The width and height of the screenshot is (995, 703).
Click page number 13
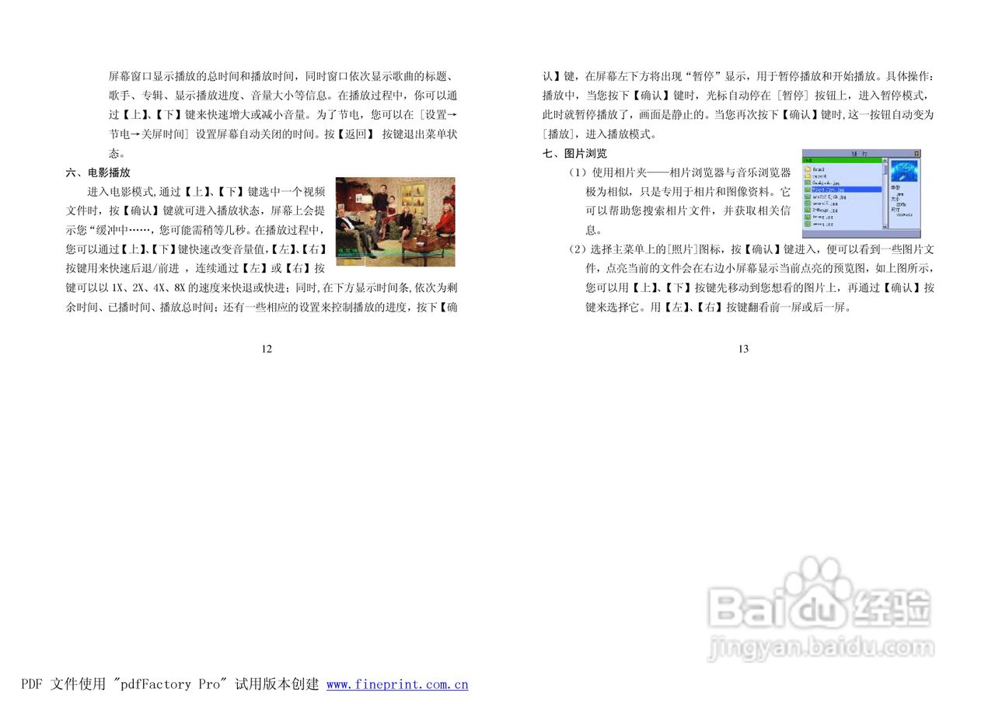tap(743, 349)
